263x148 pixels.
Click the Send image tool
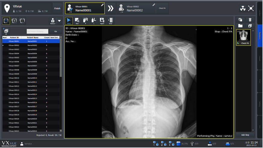tap(110, 21)
